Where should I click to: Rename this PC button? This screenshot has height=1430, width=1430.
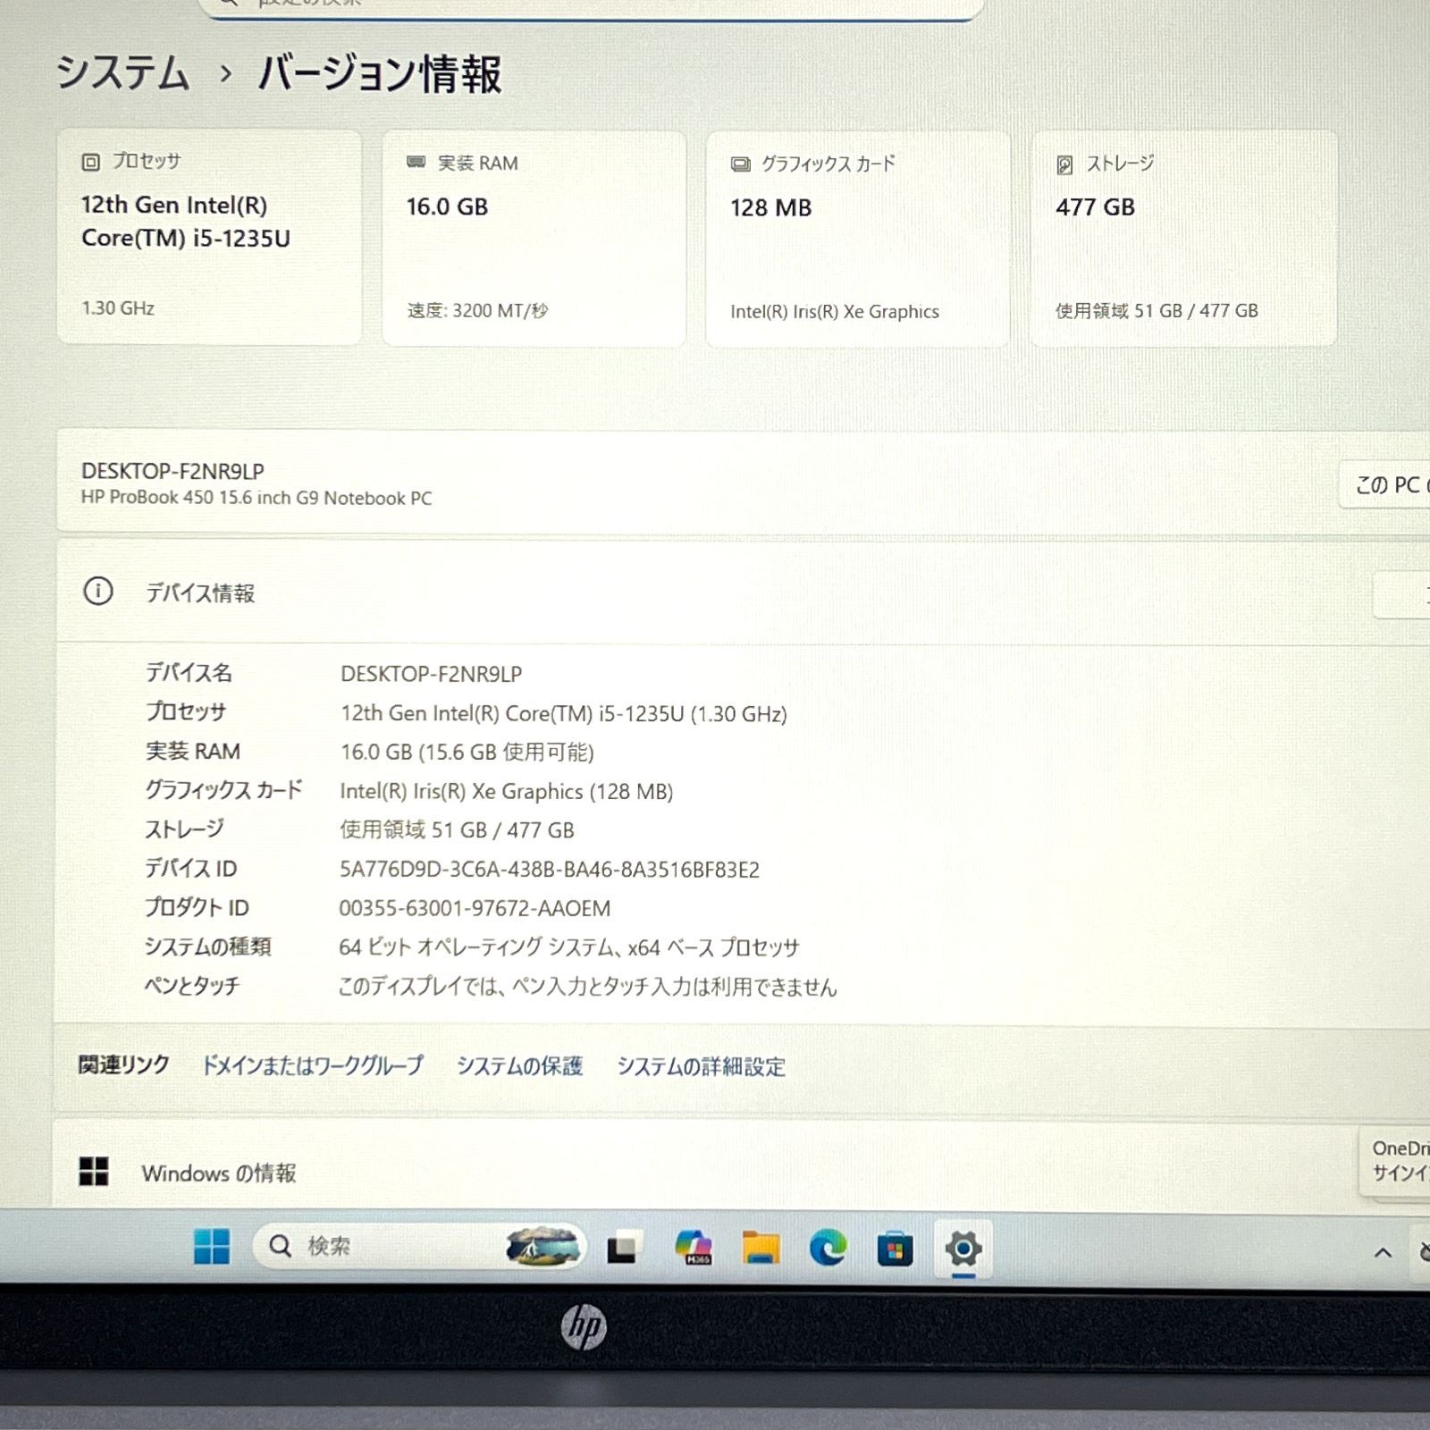[1385, 485]
